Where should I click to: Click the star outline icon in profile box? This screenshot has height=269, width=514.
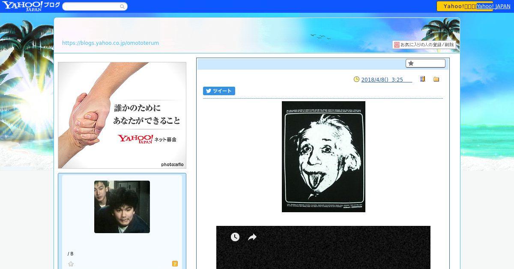71,264
